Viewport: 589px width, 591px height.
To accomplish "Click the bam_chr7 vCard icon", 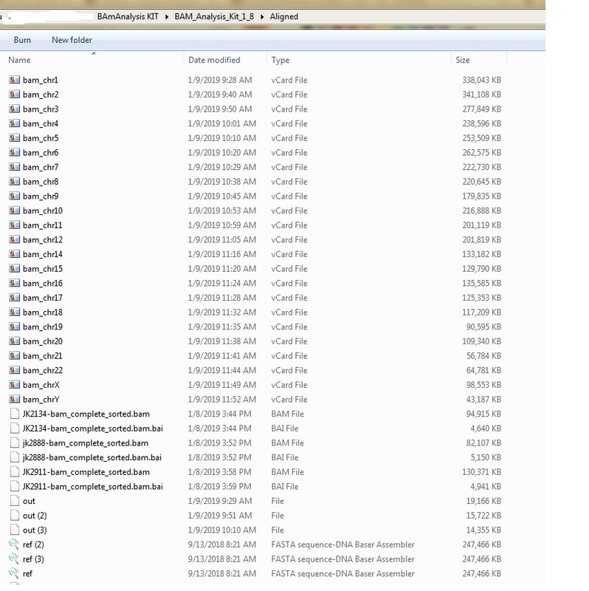I will [14, 167].
